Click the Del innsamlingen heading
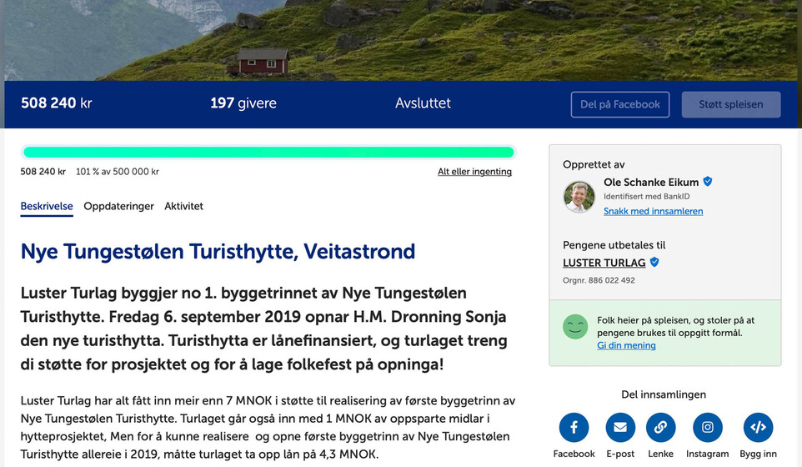 click(x=664, y=394)
